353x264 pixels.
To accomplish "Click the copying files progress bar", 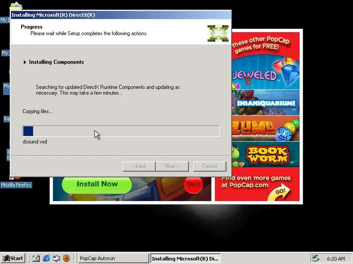I will tap(121, 131).
